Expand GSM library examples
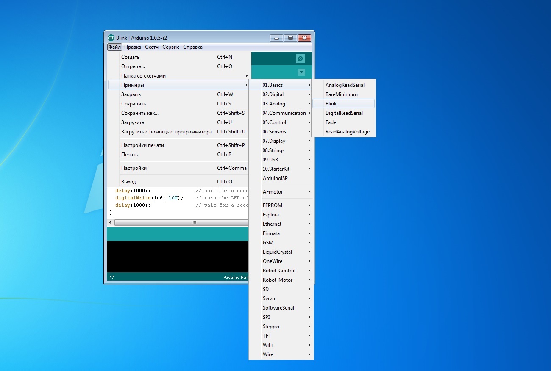The width and height of the screenshot is (551, 371). [281, 243]
